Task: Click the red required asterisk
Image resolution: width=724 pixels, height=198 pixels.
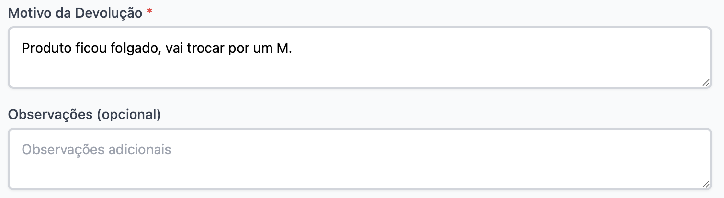Action: point(149,14)
